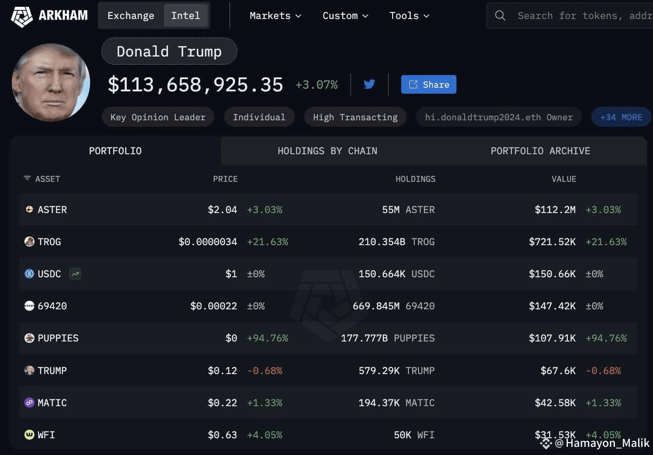This screenshot has height=455, width=653.
Task: Click the 579.29K TRUMP holdings cell
Action: [397, 370]
